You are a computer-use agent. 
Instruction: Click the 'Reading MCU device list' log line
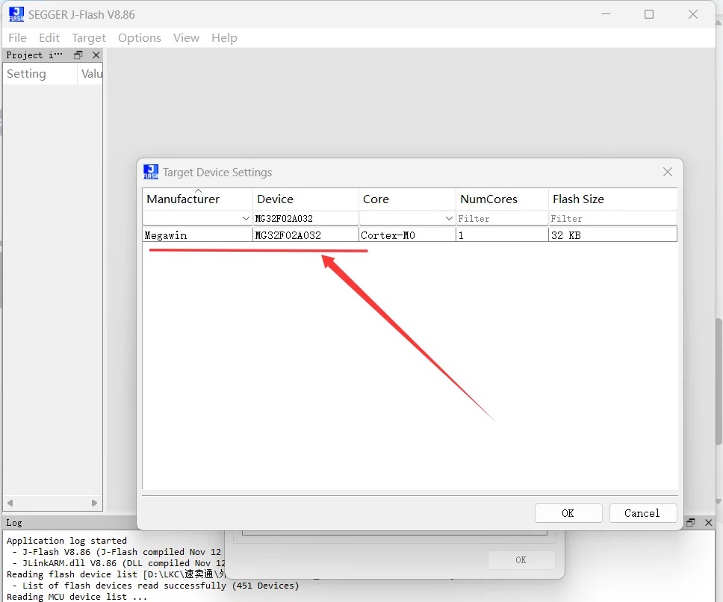[x=76, y=597]
